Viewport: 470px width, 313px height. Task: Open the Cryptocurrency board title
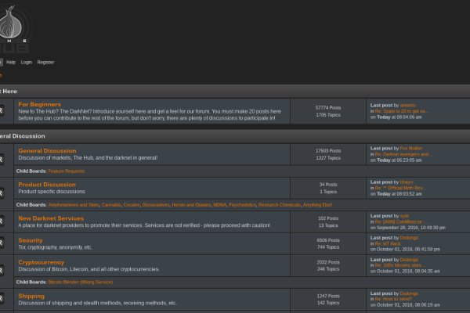(41, 262)
